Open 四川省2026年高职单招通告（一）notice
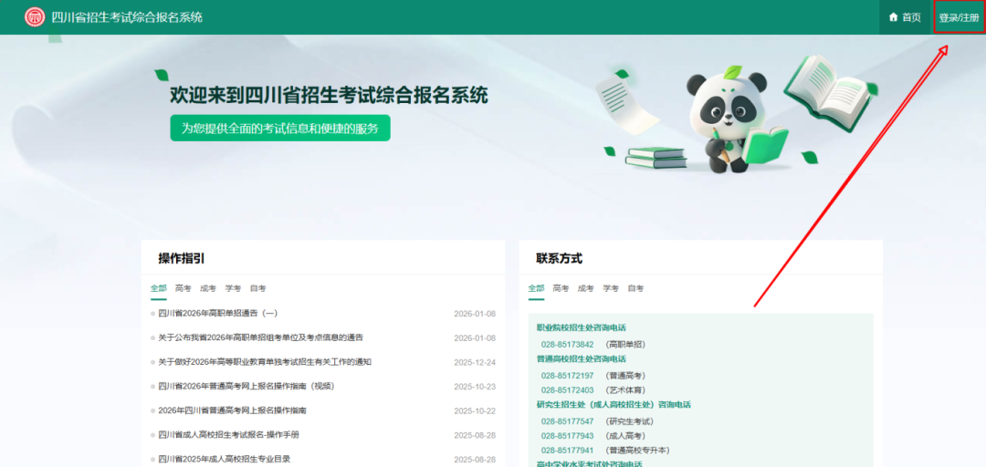This screenshot has height=467, width=986. click(x=217, y=314)
